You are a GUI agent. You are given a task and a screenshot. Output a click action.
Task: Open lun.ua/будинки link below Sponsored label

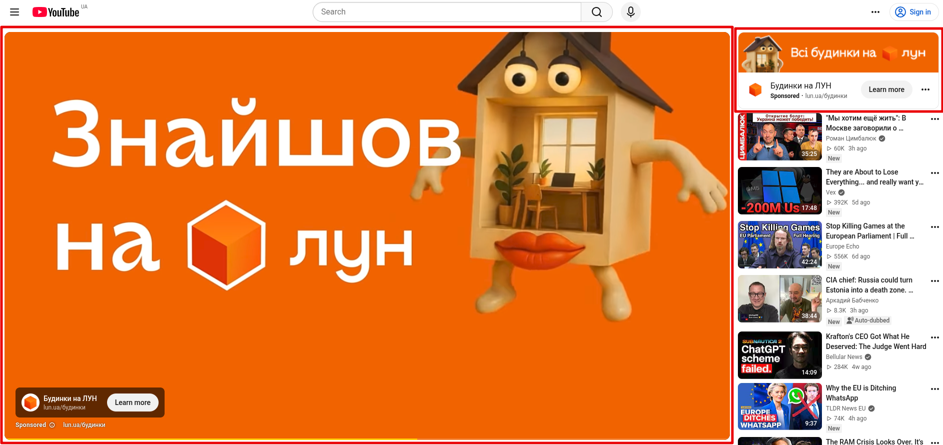(84, 425)
